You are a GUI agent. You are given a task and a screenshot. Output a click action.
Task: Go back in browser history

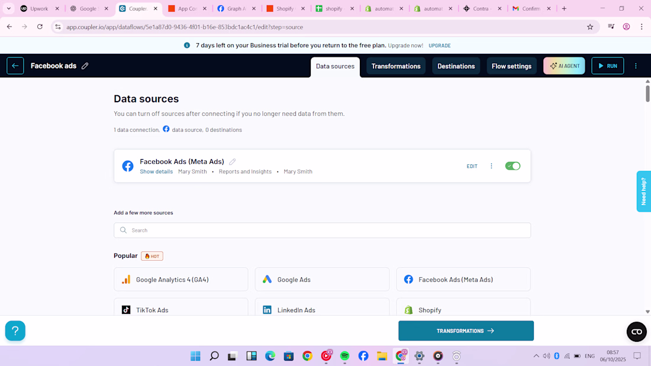point(9,27)
